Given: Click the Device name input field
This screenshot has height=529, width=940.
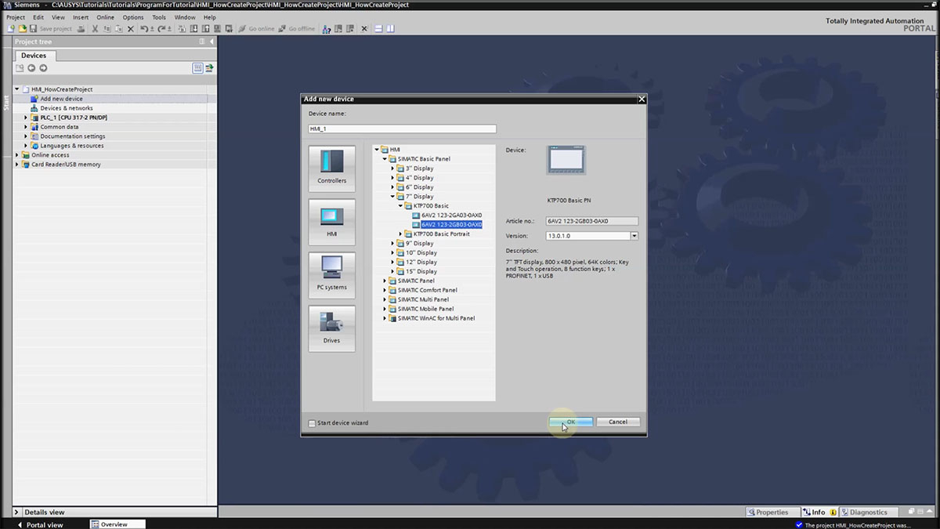Looking at the screenshot, I should [x=403, y=129].
